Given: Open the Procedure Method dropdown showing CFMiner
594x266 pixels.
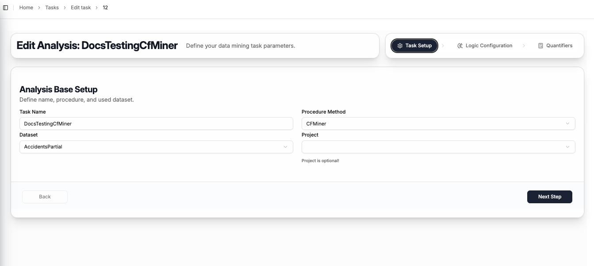Looking at the screenshot, I should [x=438, y=123].
